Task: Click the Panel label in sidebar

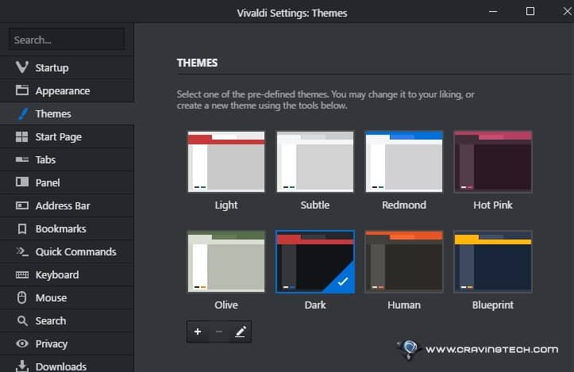Action: point(48,182)
